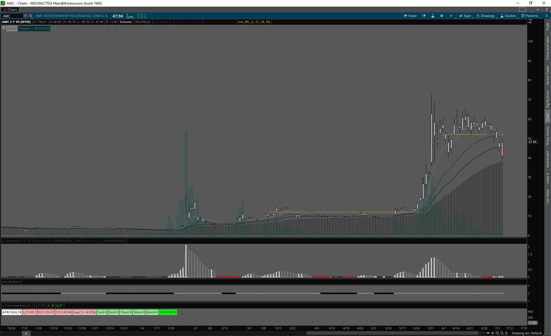Open the D timeframe selector

coord(451,16)
